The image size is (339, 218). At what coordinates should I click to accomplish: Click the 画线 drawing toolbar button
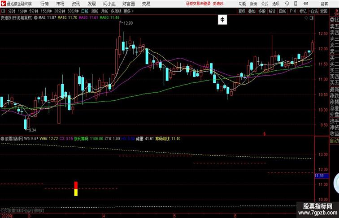click(x=282, y=11)
